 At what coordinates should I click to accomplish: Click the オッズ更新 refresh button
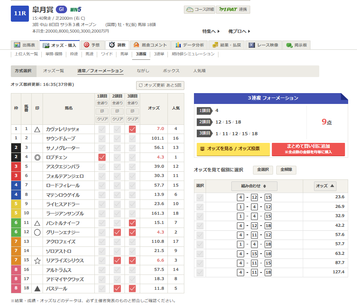tap(160, 85)
